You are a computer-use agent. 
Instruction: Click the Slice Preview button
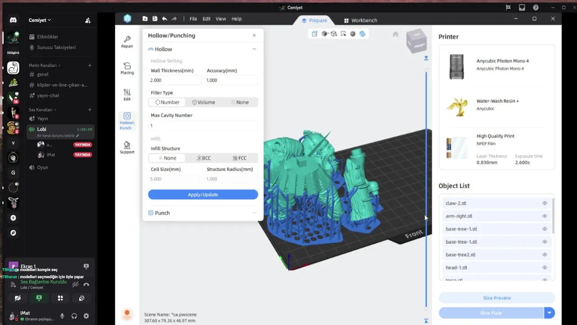[497, 298]
